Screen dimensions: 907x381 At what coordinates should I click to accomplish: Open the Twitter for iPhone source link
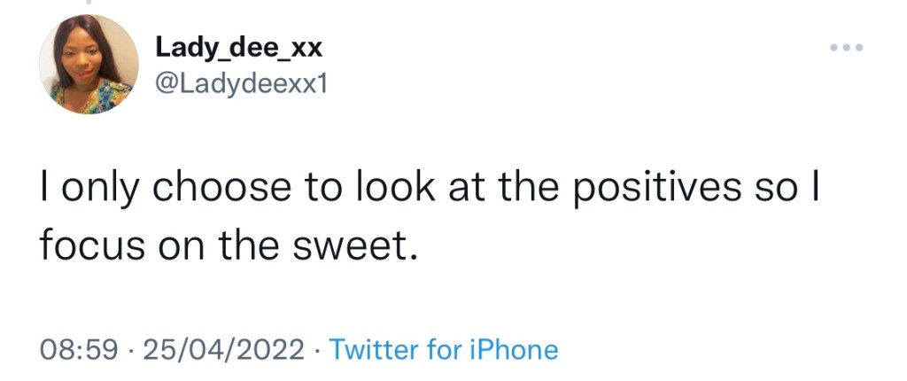[443, 350]
